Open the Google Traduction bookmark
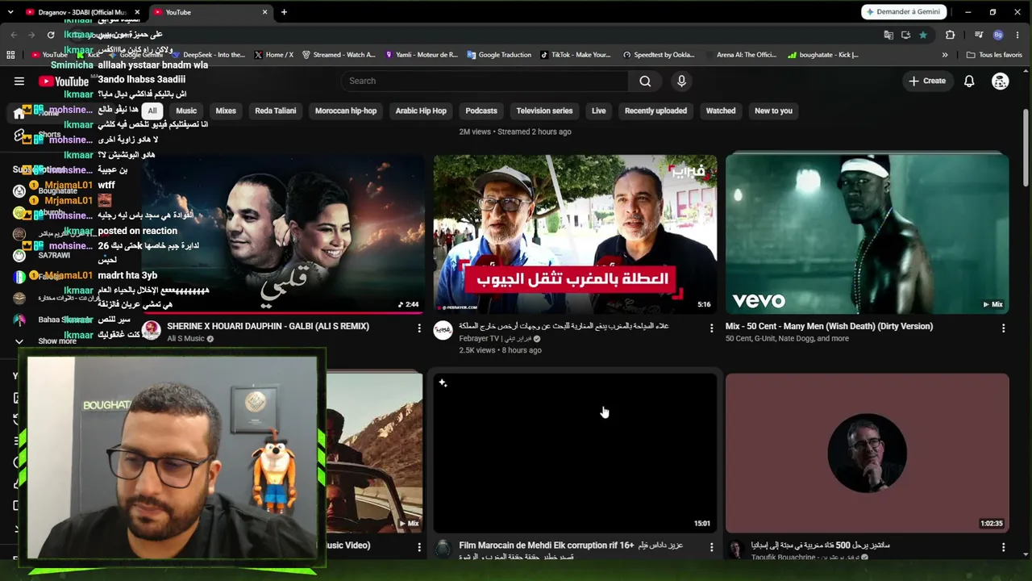The width and height of the screenshot is (1032, 581). click(x=498, y=55)
